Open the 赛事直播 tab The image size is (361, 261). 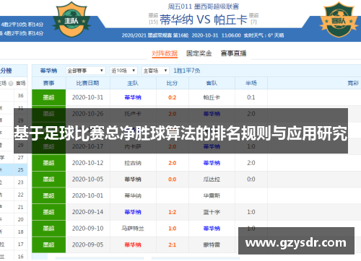coord(233,53)
